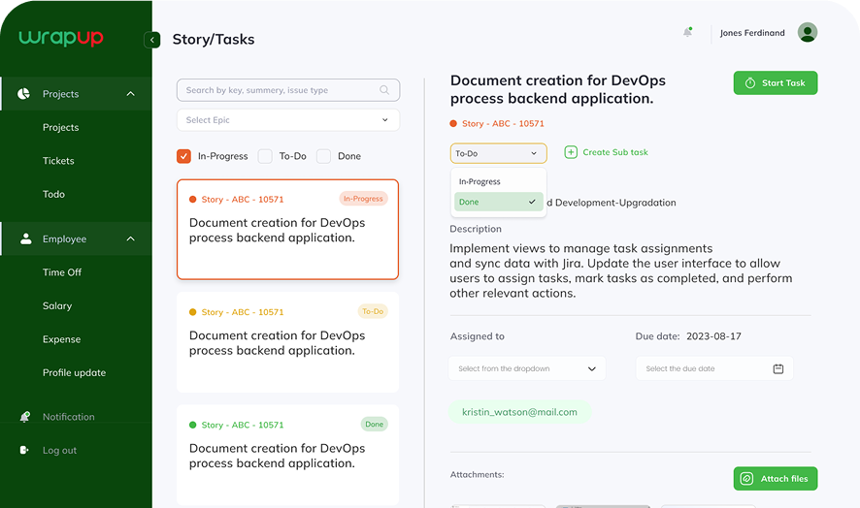860x508 pixels.
Task: Collapse sidebar with the left chevron button
Action: click(x=151, y=40)
